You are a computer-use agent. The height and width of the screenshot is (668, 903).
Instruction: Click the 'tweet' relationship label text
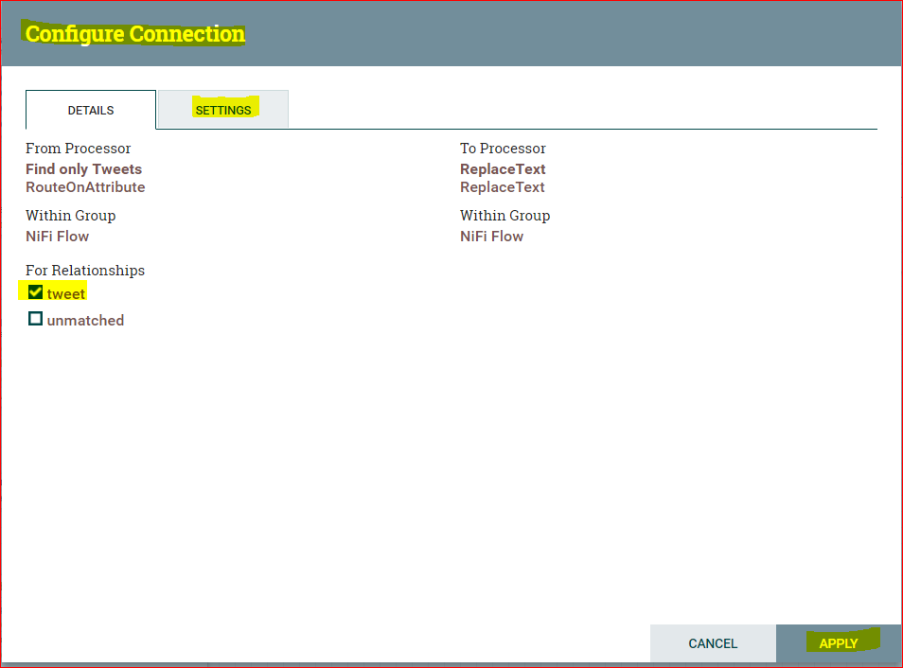(66, 293)
